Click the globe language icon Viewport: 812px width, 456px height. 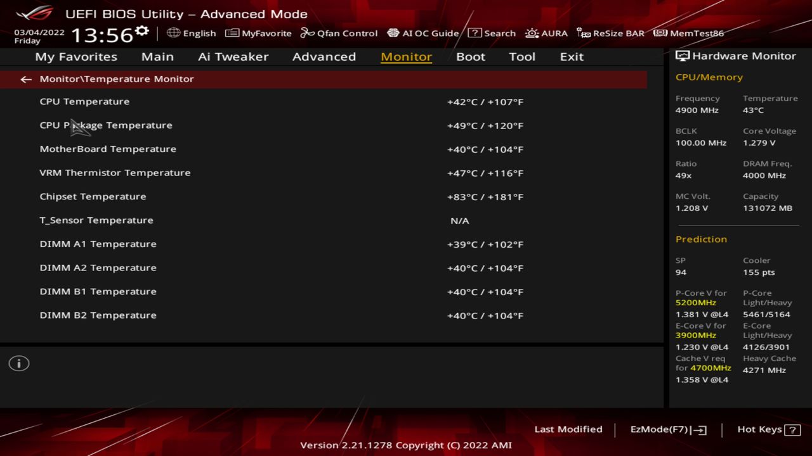pos(173,33)
